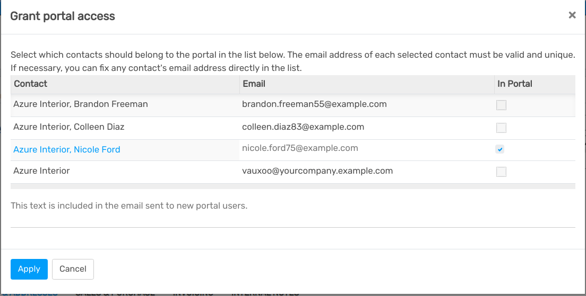Toggle portal access for the Azure Interior company row
Viewport: 586px width, 296px height.
click(x=501, y=172)
